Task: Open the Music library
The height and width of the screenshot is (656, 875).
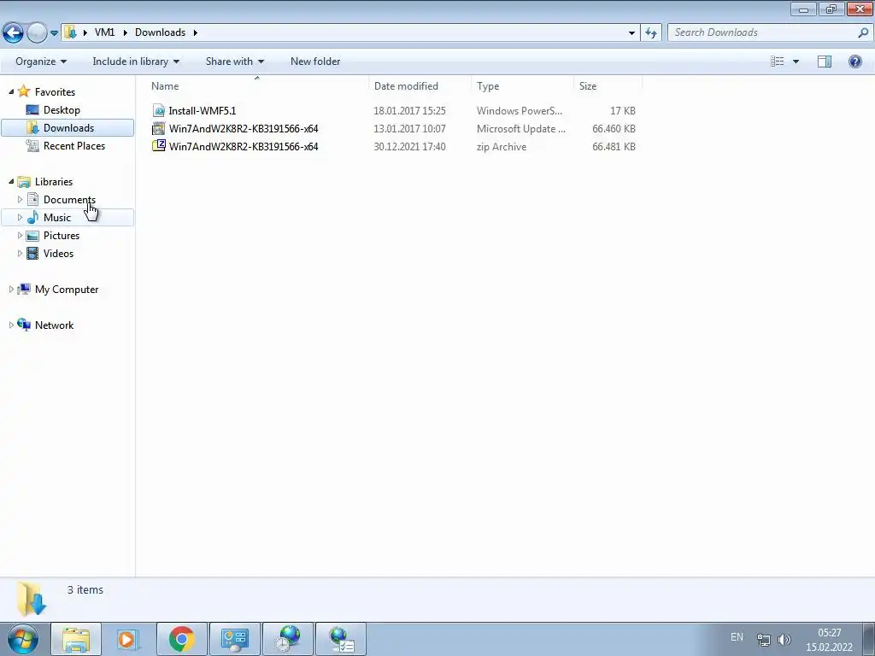Action: point(57,218)
